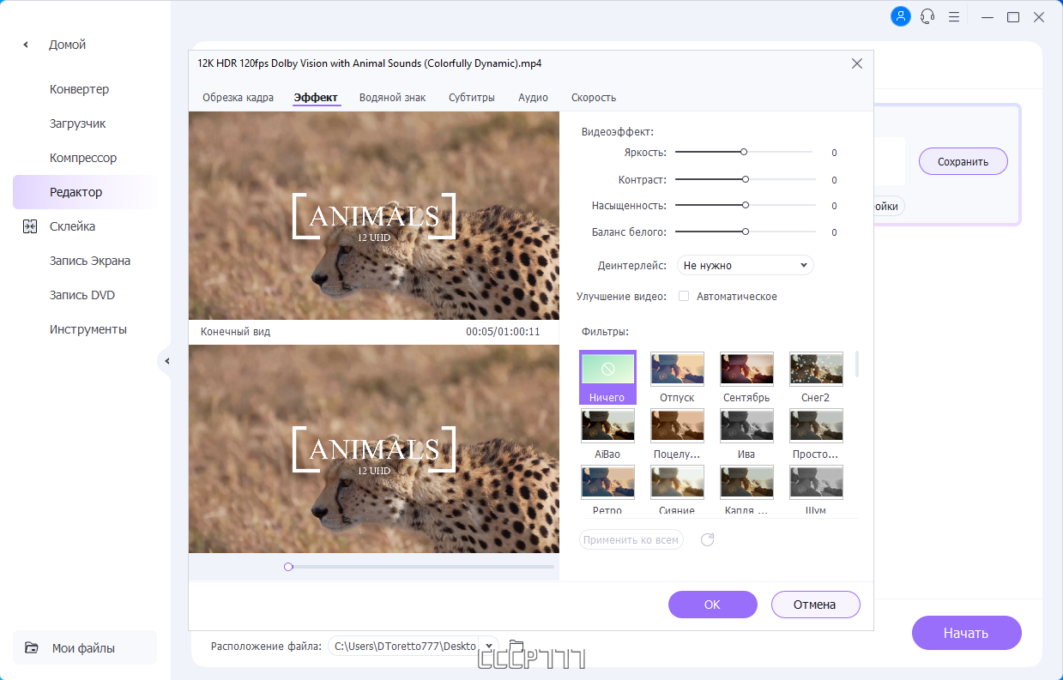Apply the Шум filter
The image size is (1063, 680).
coord(816,490)
